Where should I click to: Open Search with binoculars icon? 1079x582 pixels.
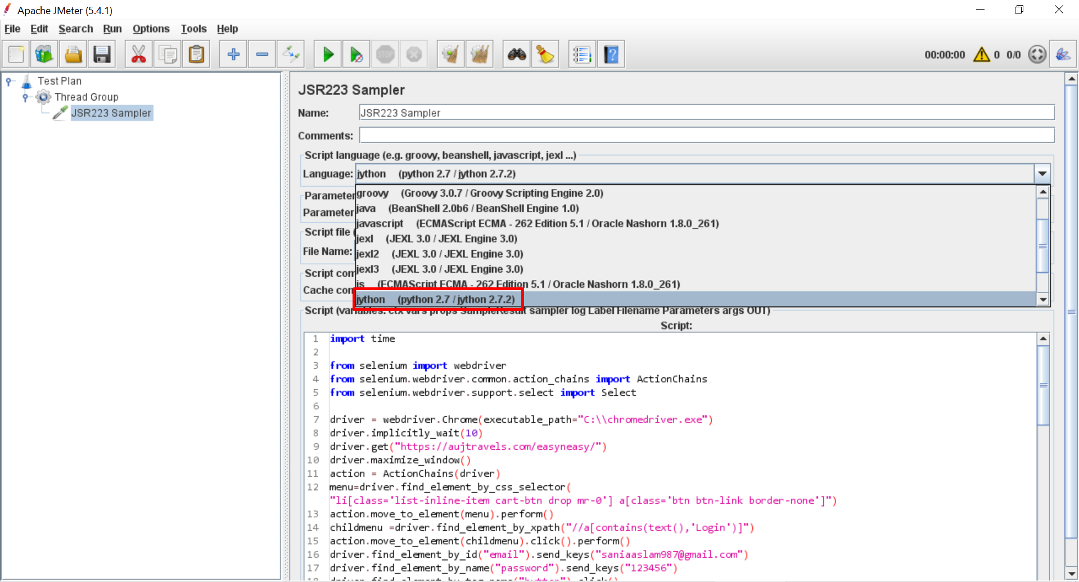point(517,55)
